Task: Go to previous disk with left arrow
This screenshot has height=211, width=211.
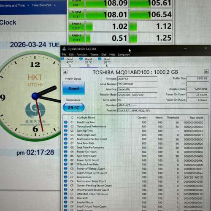Action: [65, 72]
